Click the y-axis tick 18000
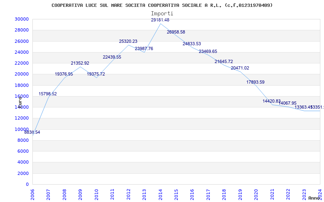The image size is (324, 202). (x=21, y=85)
